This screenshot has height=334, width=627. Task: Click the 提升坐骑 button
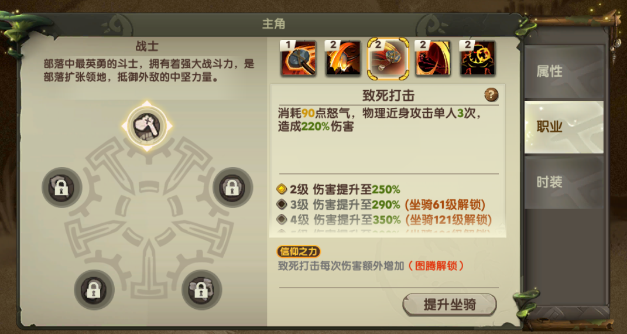(450, 305)
